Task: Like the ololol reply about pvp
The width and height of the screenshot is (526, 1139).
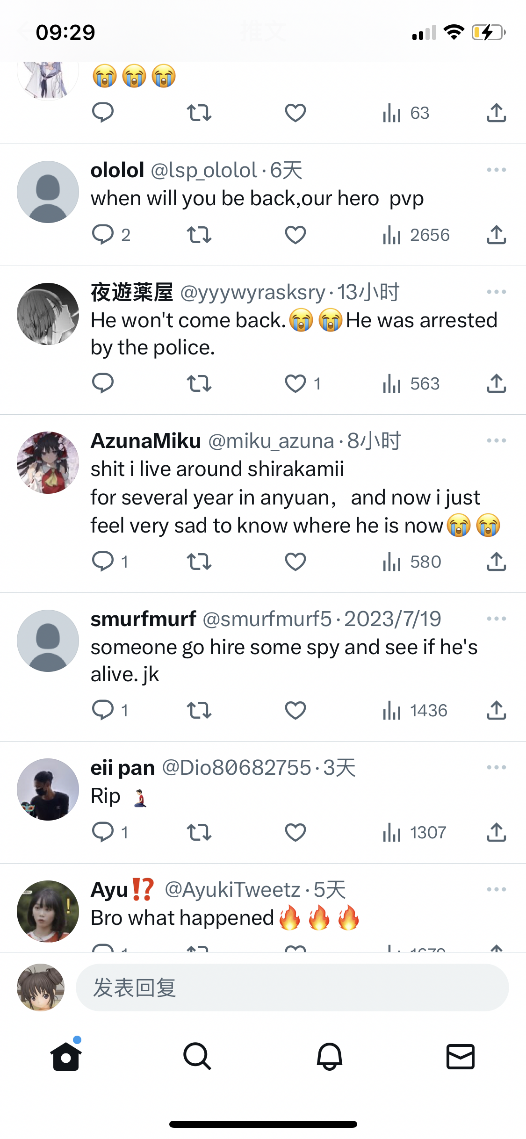Action: pos(295,235)
